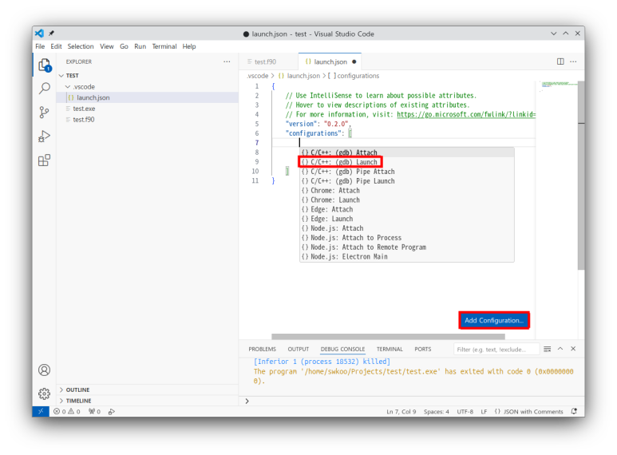Image resolution: width=617 pixels, height=455 pixels.
Task: Click the Add Configuration button
Action: point(494,320)
